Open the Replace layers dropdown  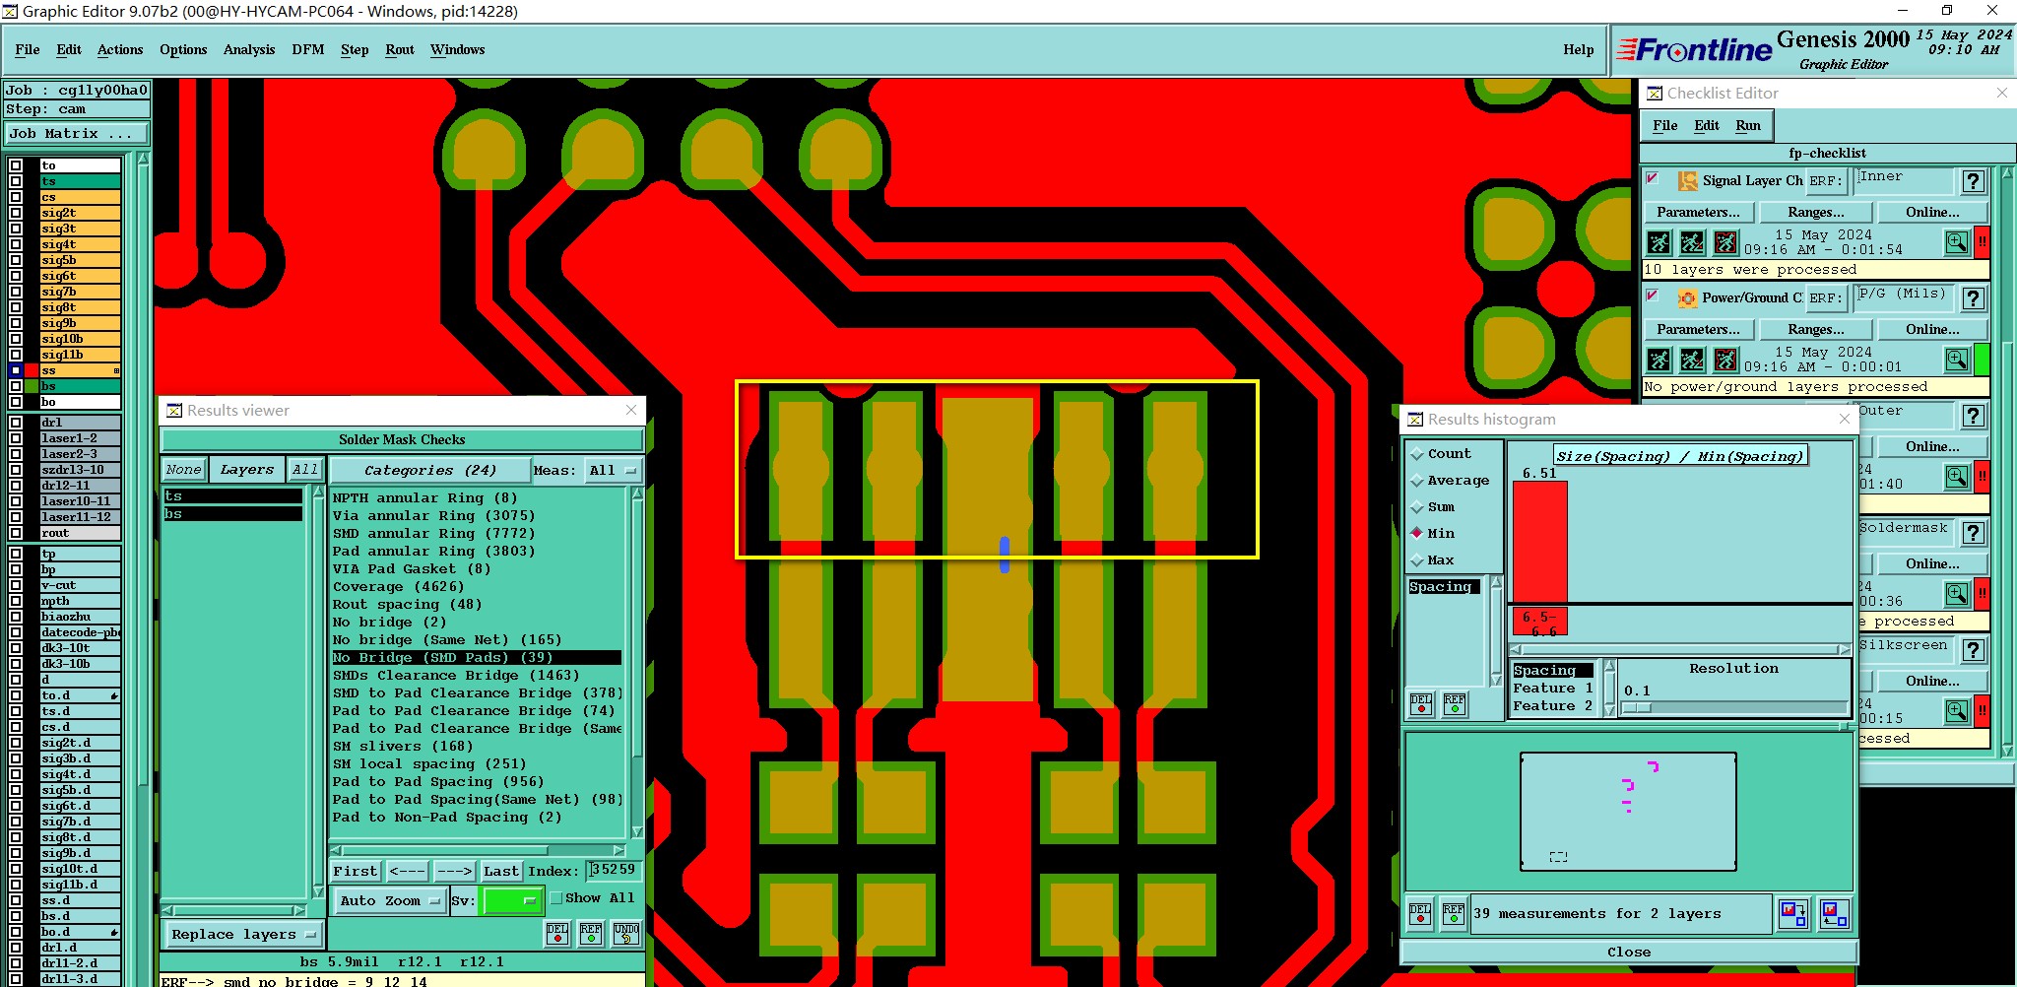242,935
